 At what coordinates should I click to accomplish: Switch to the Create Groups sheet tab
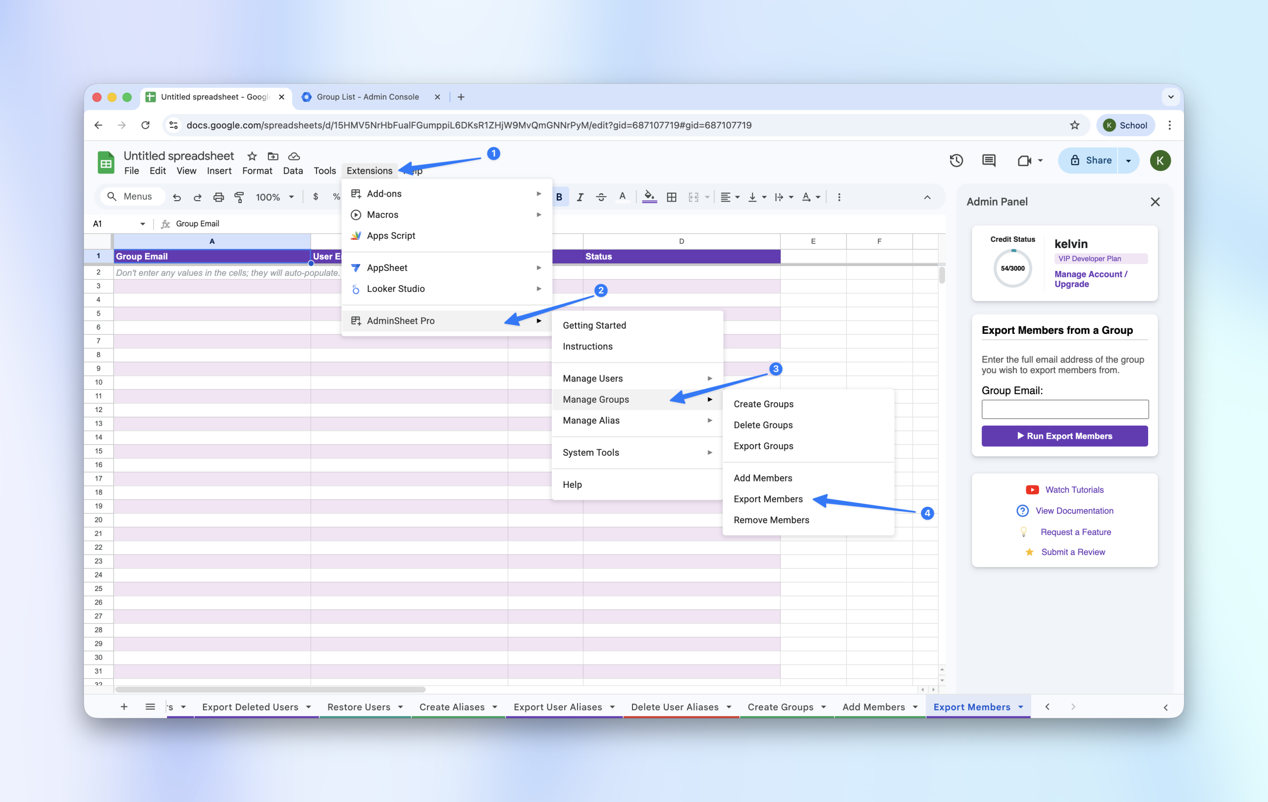(x=780, y=707)
